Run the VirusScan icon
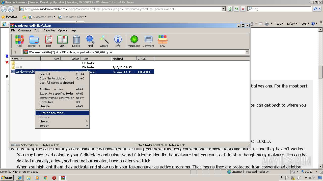Screen dimensions: 323x181 click(134, 41)
